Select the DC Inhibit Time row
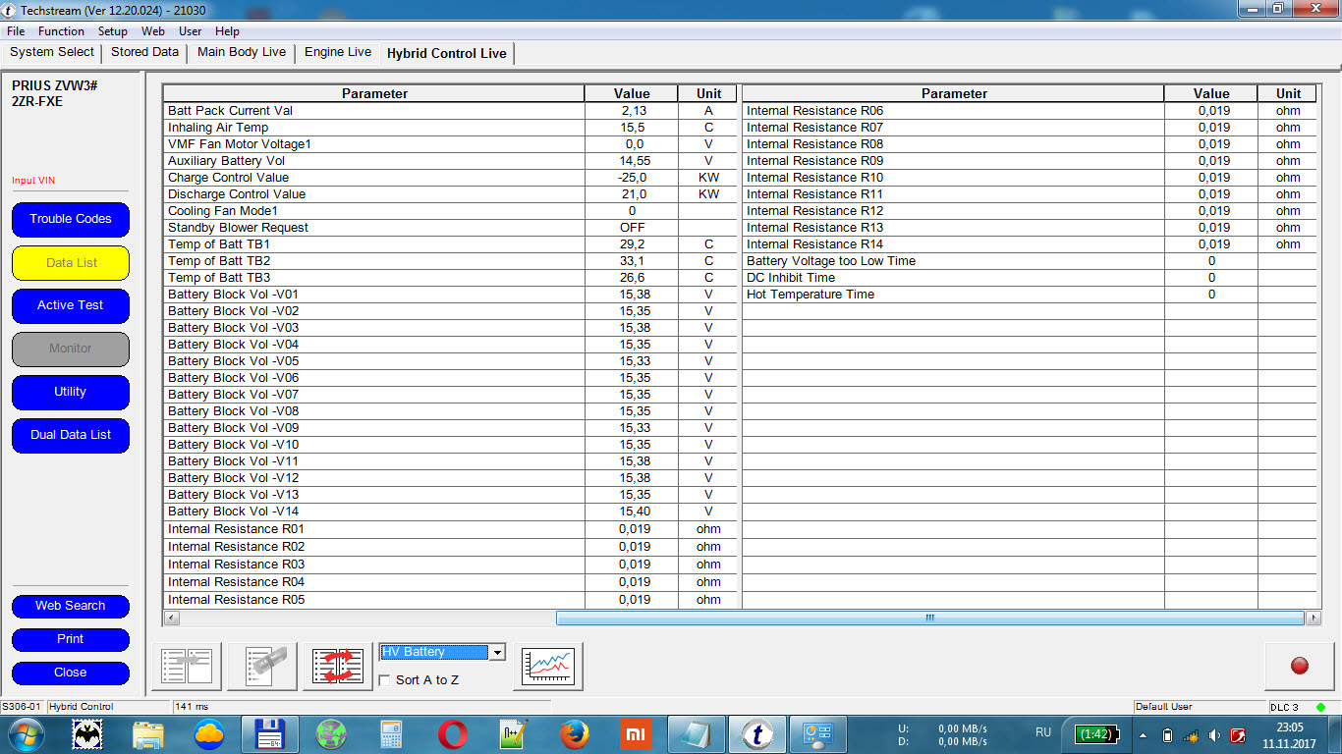1342x754 pixels. tap(1030, 278)
